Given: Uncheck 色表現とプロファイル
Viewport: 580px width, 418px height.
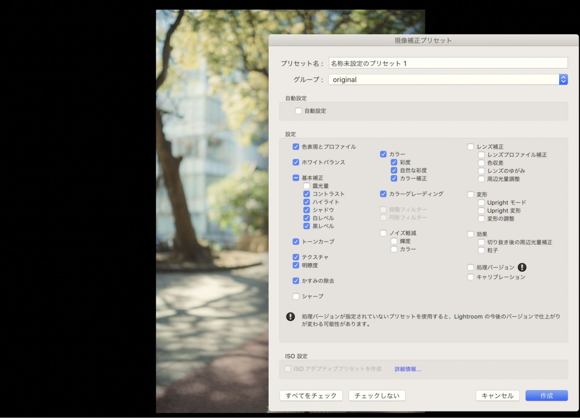Looking at the screenshot, I should coord(295,146).
